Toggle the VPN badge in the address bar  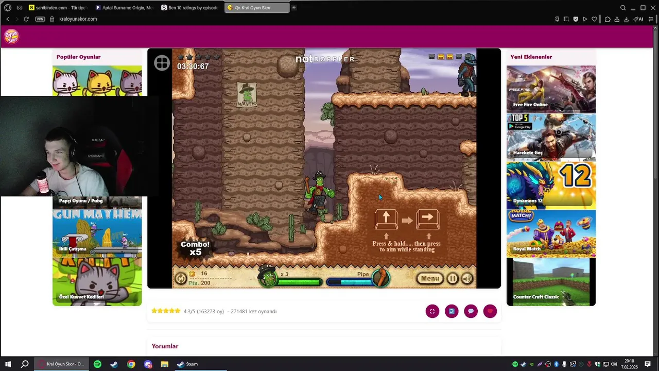click(x=40, y=19)
